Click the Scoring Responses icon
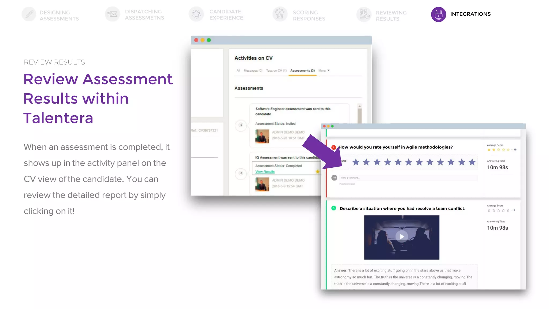This screenshot has height=309, width=549. click(x=280, y=14)
